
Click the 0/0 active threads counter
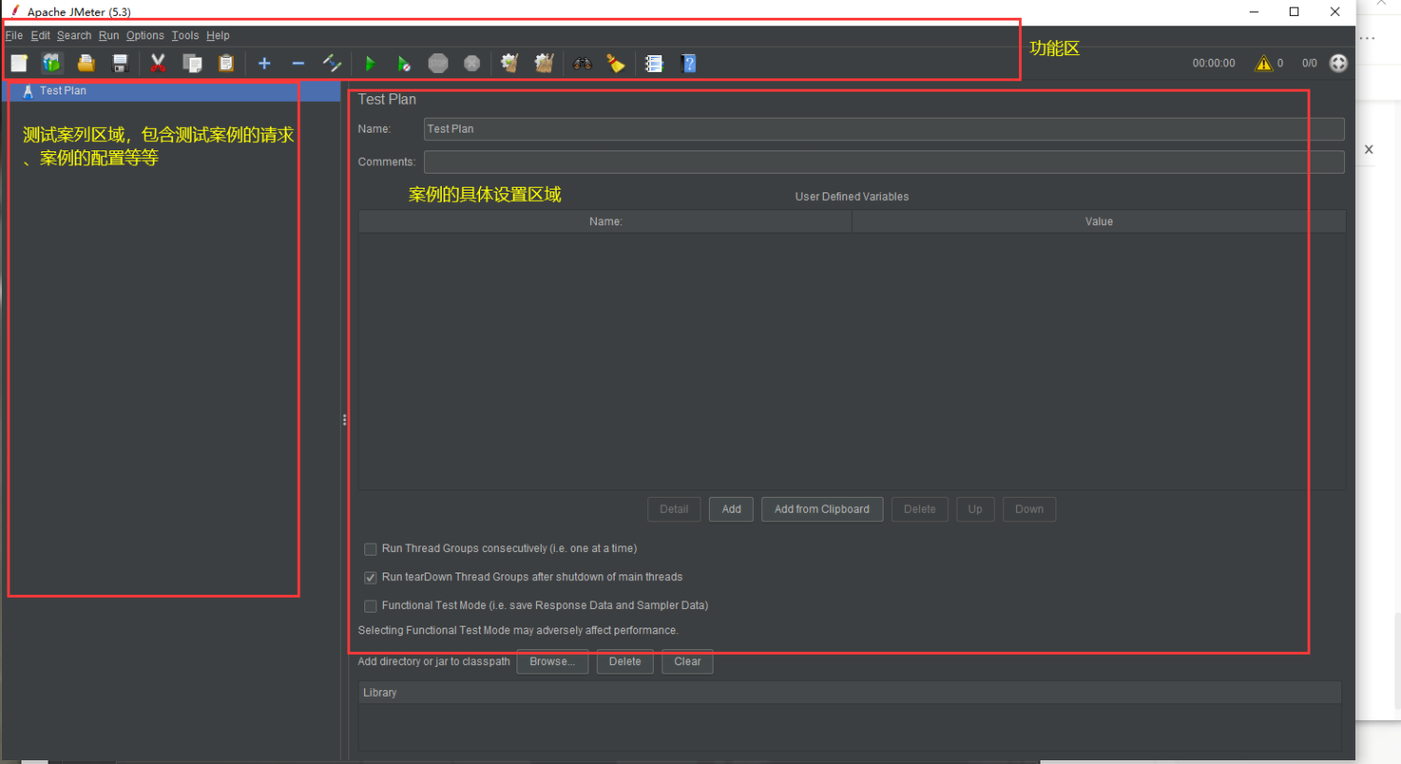(x=1309, y=64)
